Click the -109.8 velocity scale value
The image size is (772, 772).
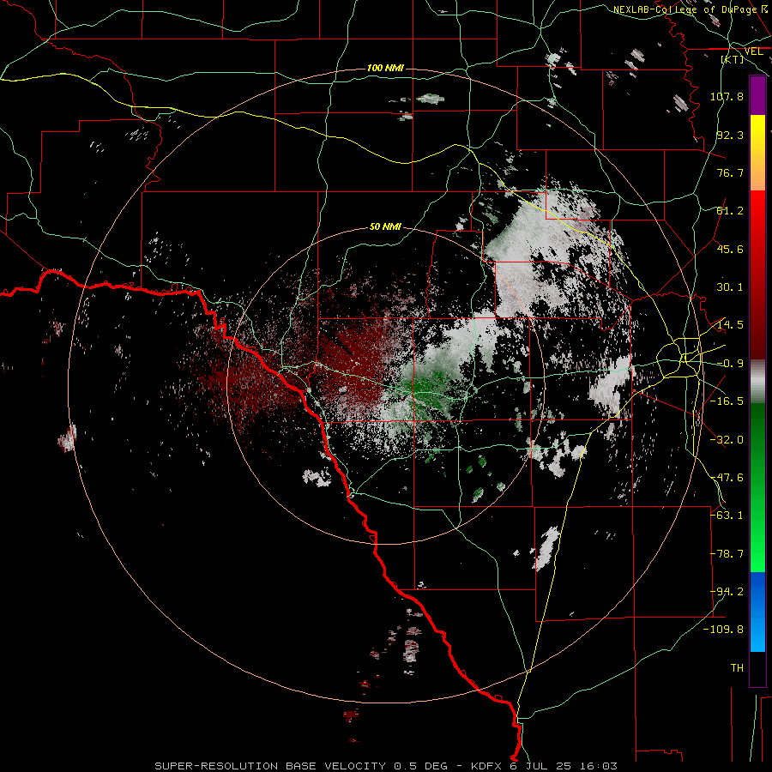click(x=724, y=630)
